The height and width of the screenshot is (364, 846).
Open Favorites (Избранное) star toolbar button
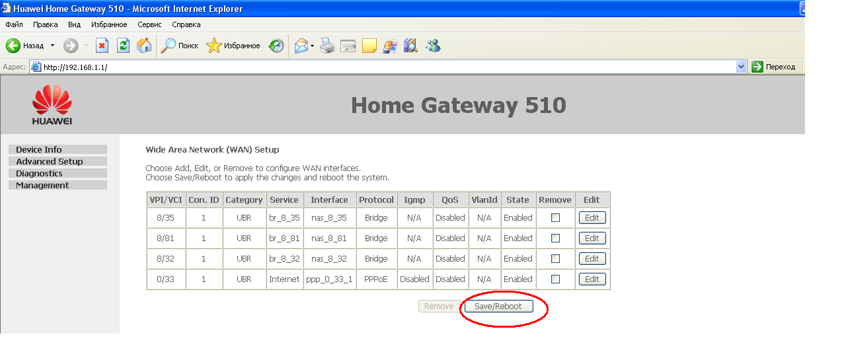233,46
